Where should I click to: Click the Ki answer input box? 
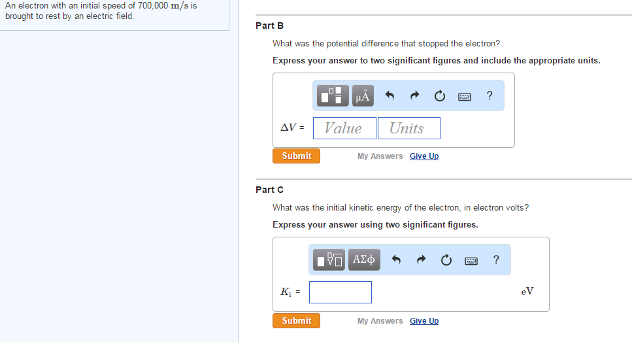point(340,292)
